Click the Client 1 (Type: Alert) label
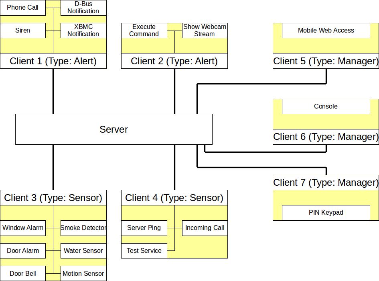The image size is (379, 281). coord(53,61)
